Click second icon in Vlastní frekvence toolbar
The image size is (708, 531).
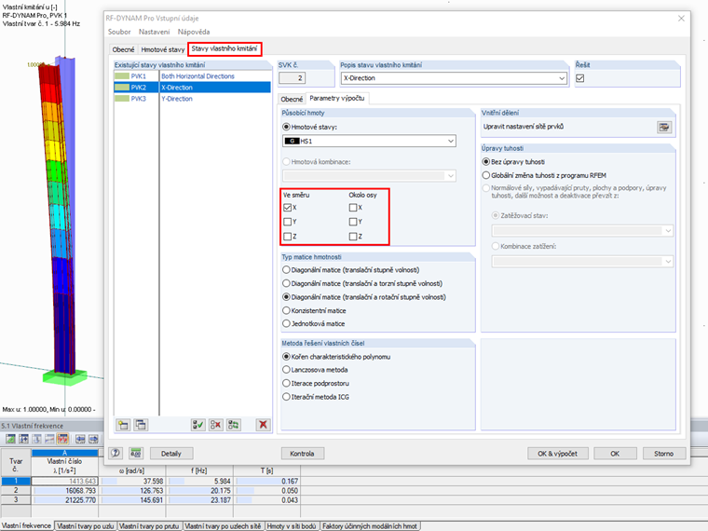pos(23,439)
